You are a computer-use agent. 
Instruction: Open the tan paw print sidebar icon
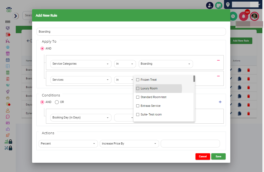tap(8, 98)
